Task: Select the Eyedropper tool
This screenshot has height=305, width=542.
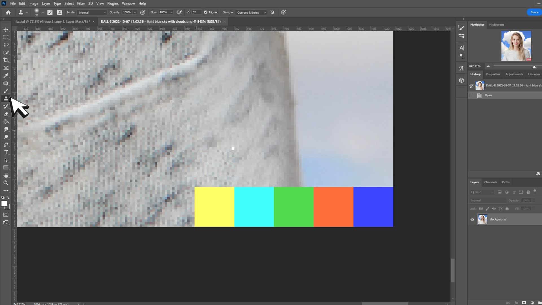Action: (6, 76)
